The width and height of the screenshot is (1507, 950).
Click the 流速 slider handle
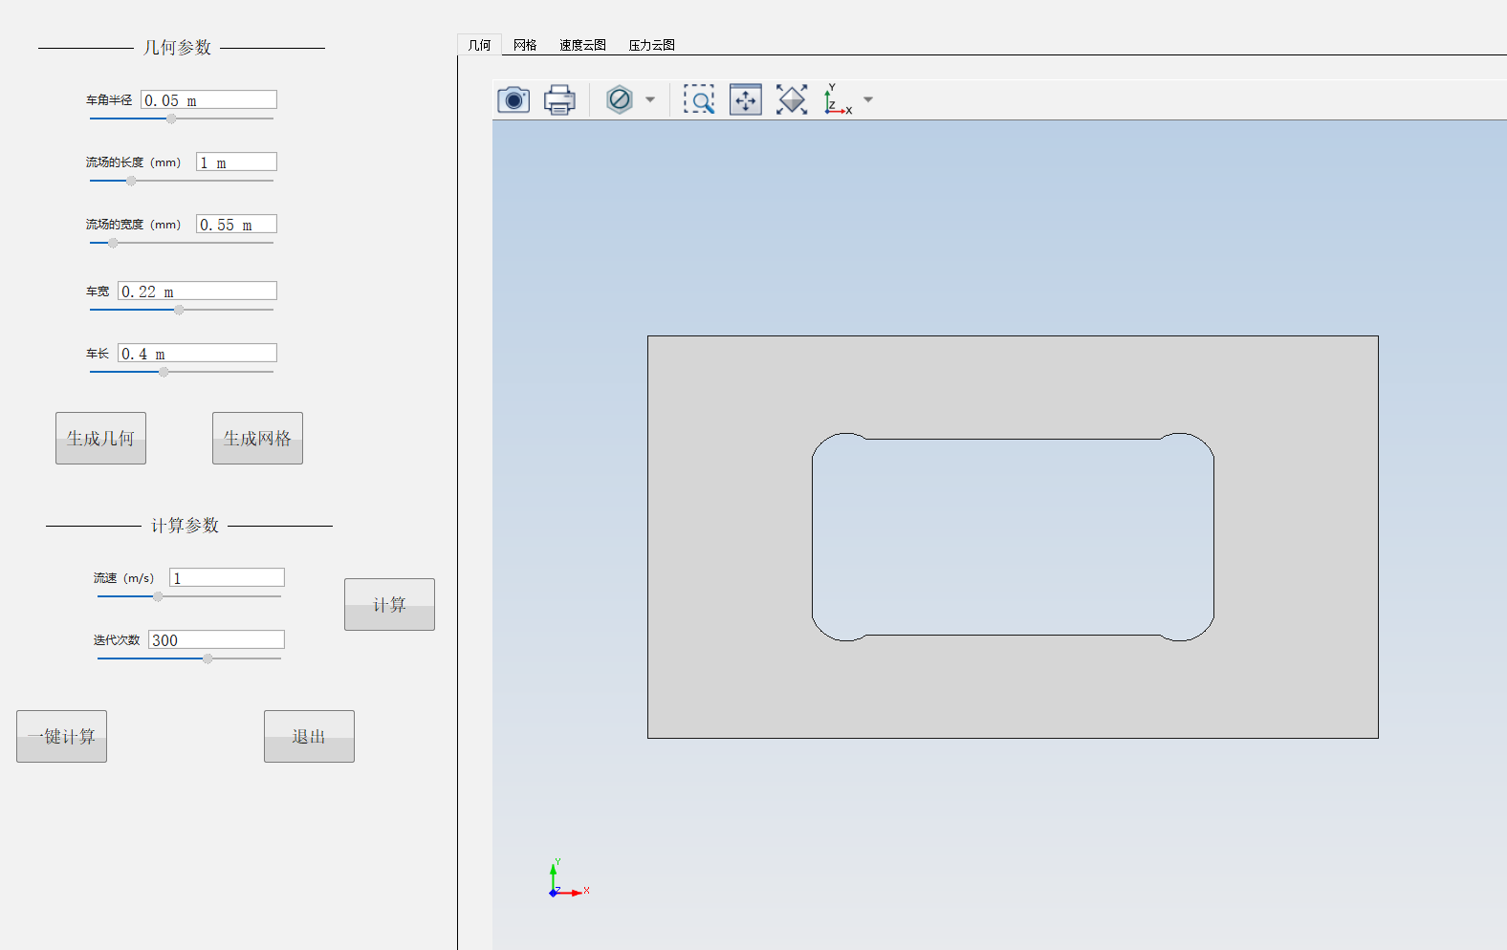(x=158, y=596)
